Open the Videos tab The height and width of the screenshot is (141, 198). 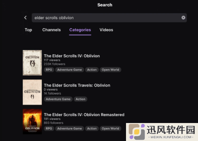(106, 30)
